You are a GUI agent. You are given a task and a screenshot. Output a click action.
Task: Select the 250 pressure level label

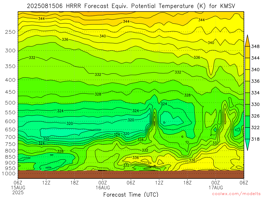tap(10, 32)
